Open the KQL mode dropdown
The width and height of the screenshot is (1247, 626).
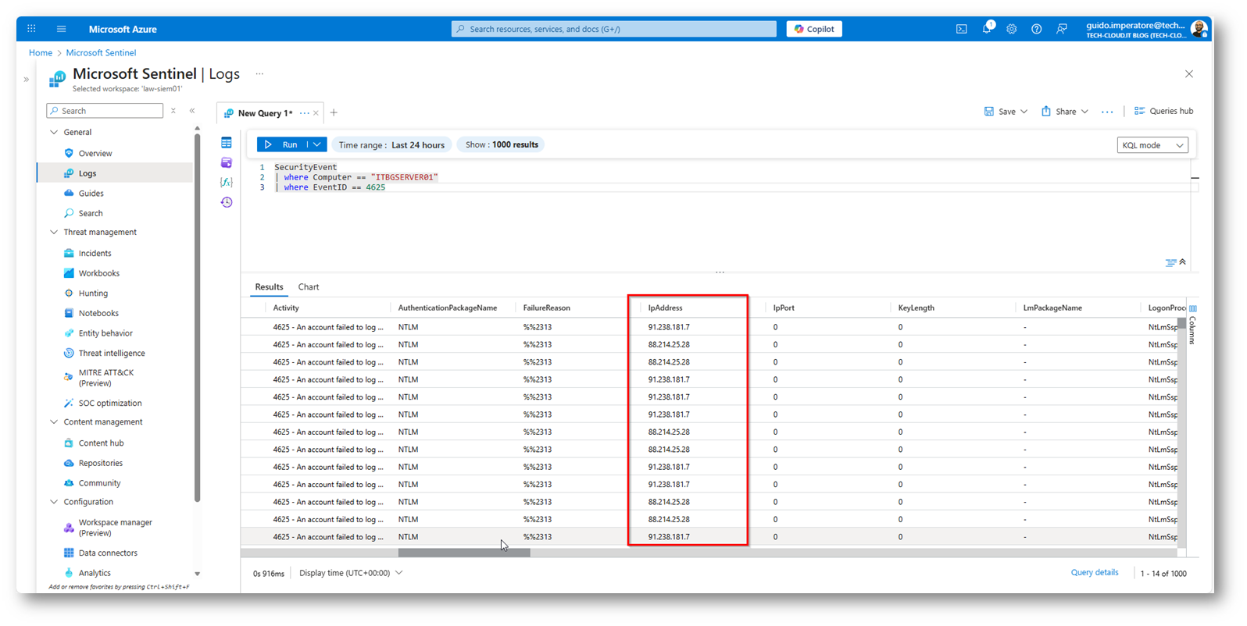(1152, 145)
